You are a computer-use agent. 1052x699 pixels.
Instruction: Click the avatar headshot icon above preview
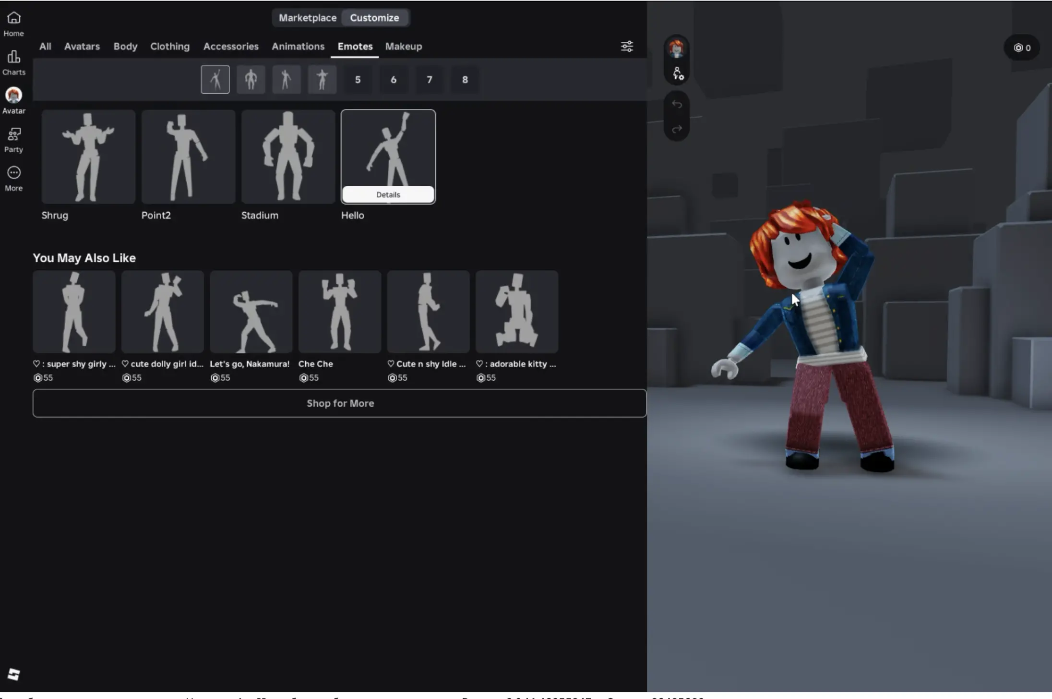[x=677, y=48]
